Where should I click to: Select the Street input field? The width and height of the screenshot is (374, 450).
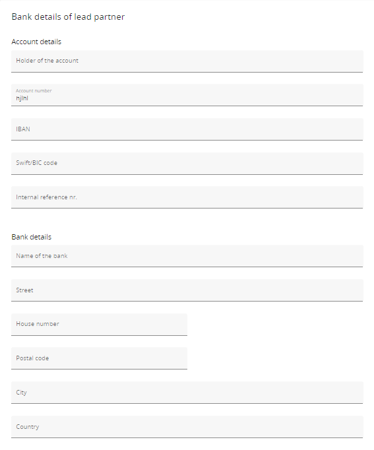187,290
